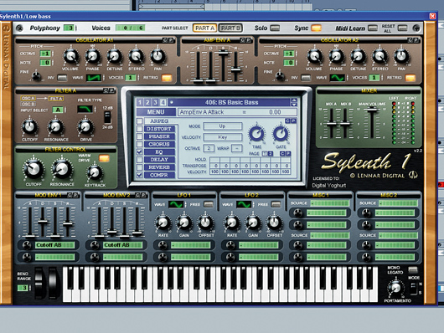The height and width of the screenshot is (333, 444).
Task: Open the Velocity dropdown showing Key
Action: [223, 137]
